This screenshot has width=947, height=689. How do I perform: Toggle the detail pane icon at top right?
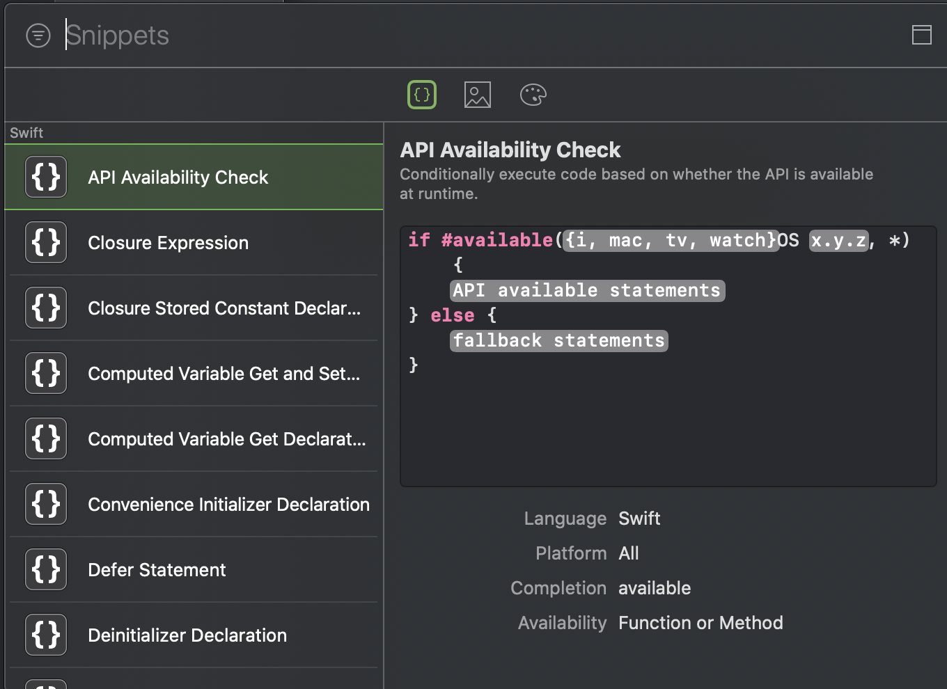[921, 35]
